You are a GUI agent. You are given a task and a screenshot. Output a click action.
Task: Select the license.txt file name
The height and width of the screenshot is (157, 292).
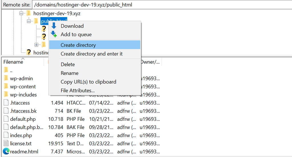coord(21,144)
